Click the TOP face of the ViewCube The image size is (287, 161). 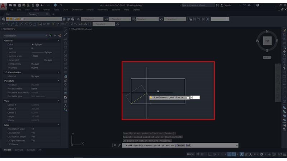coord(267,41)
